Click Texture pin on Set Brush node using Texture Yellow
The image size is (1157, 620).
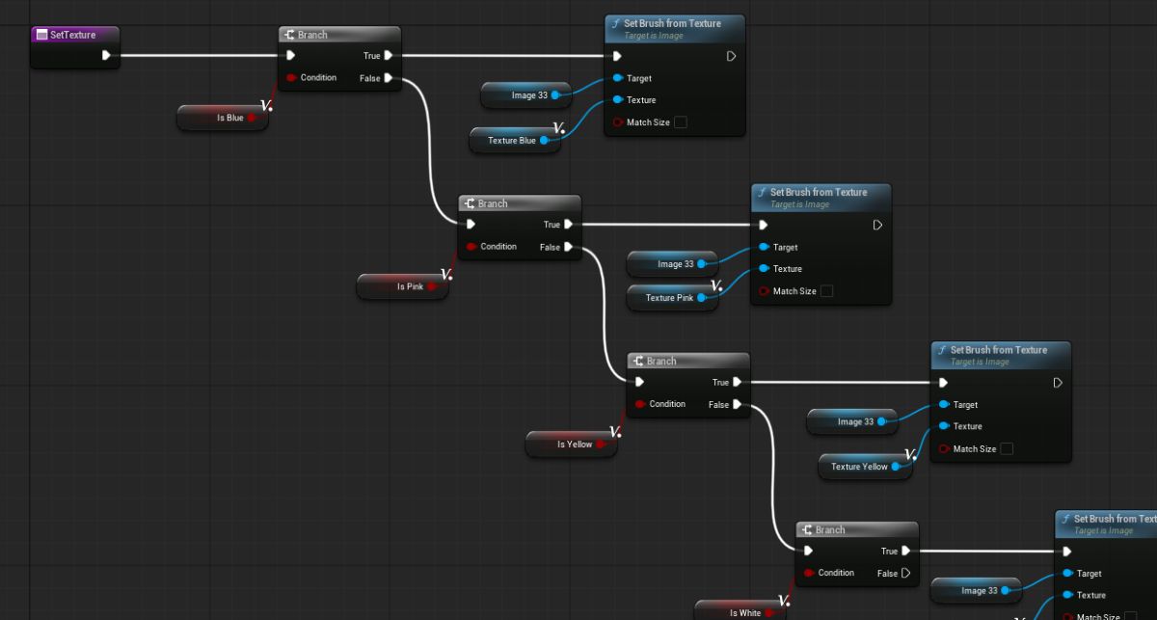click(943, 426)
